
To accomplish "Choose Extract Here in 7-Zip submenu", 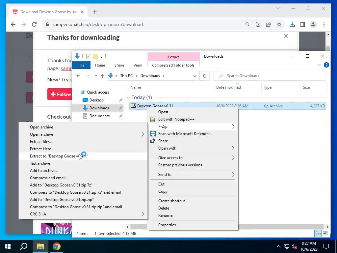I will pyautogui.click(x=83, y=149).
